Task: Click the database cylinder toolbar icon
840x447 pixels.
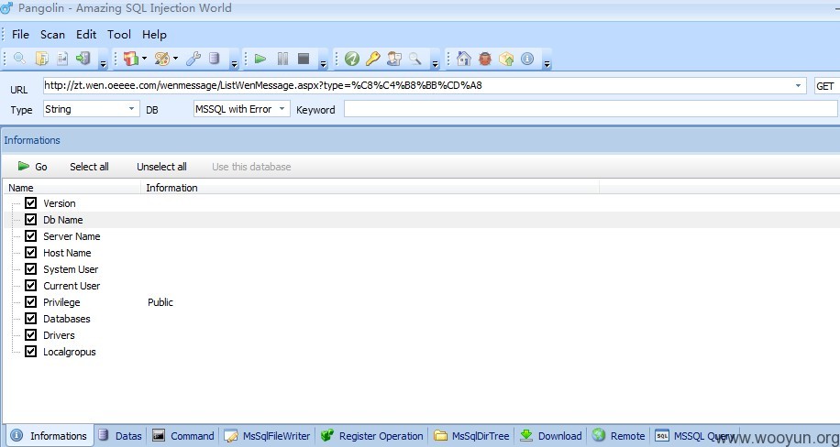Action: click(x=215, y=59)
